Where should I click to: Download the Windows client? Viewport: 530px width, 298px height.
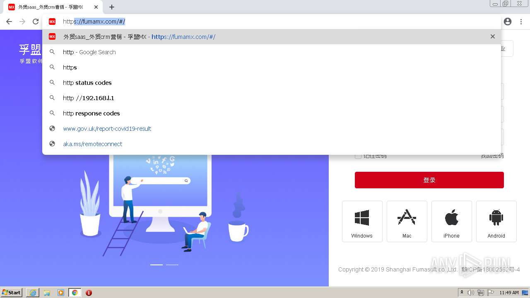click(362, 221)
